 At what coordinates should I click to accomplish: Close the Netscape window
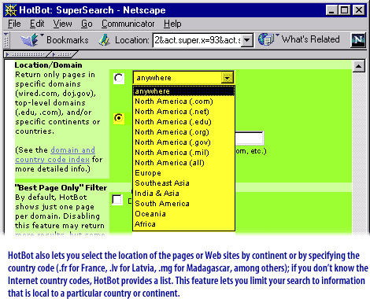pos(358,10)
